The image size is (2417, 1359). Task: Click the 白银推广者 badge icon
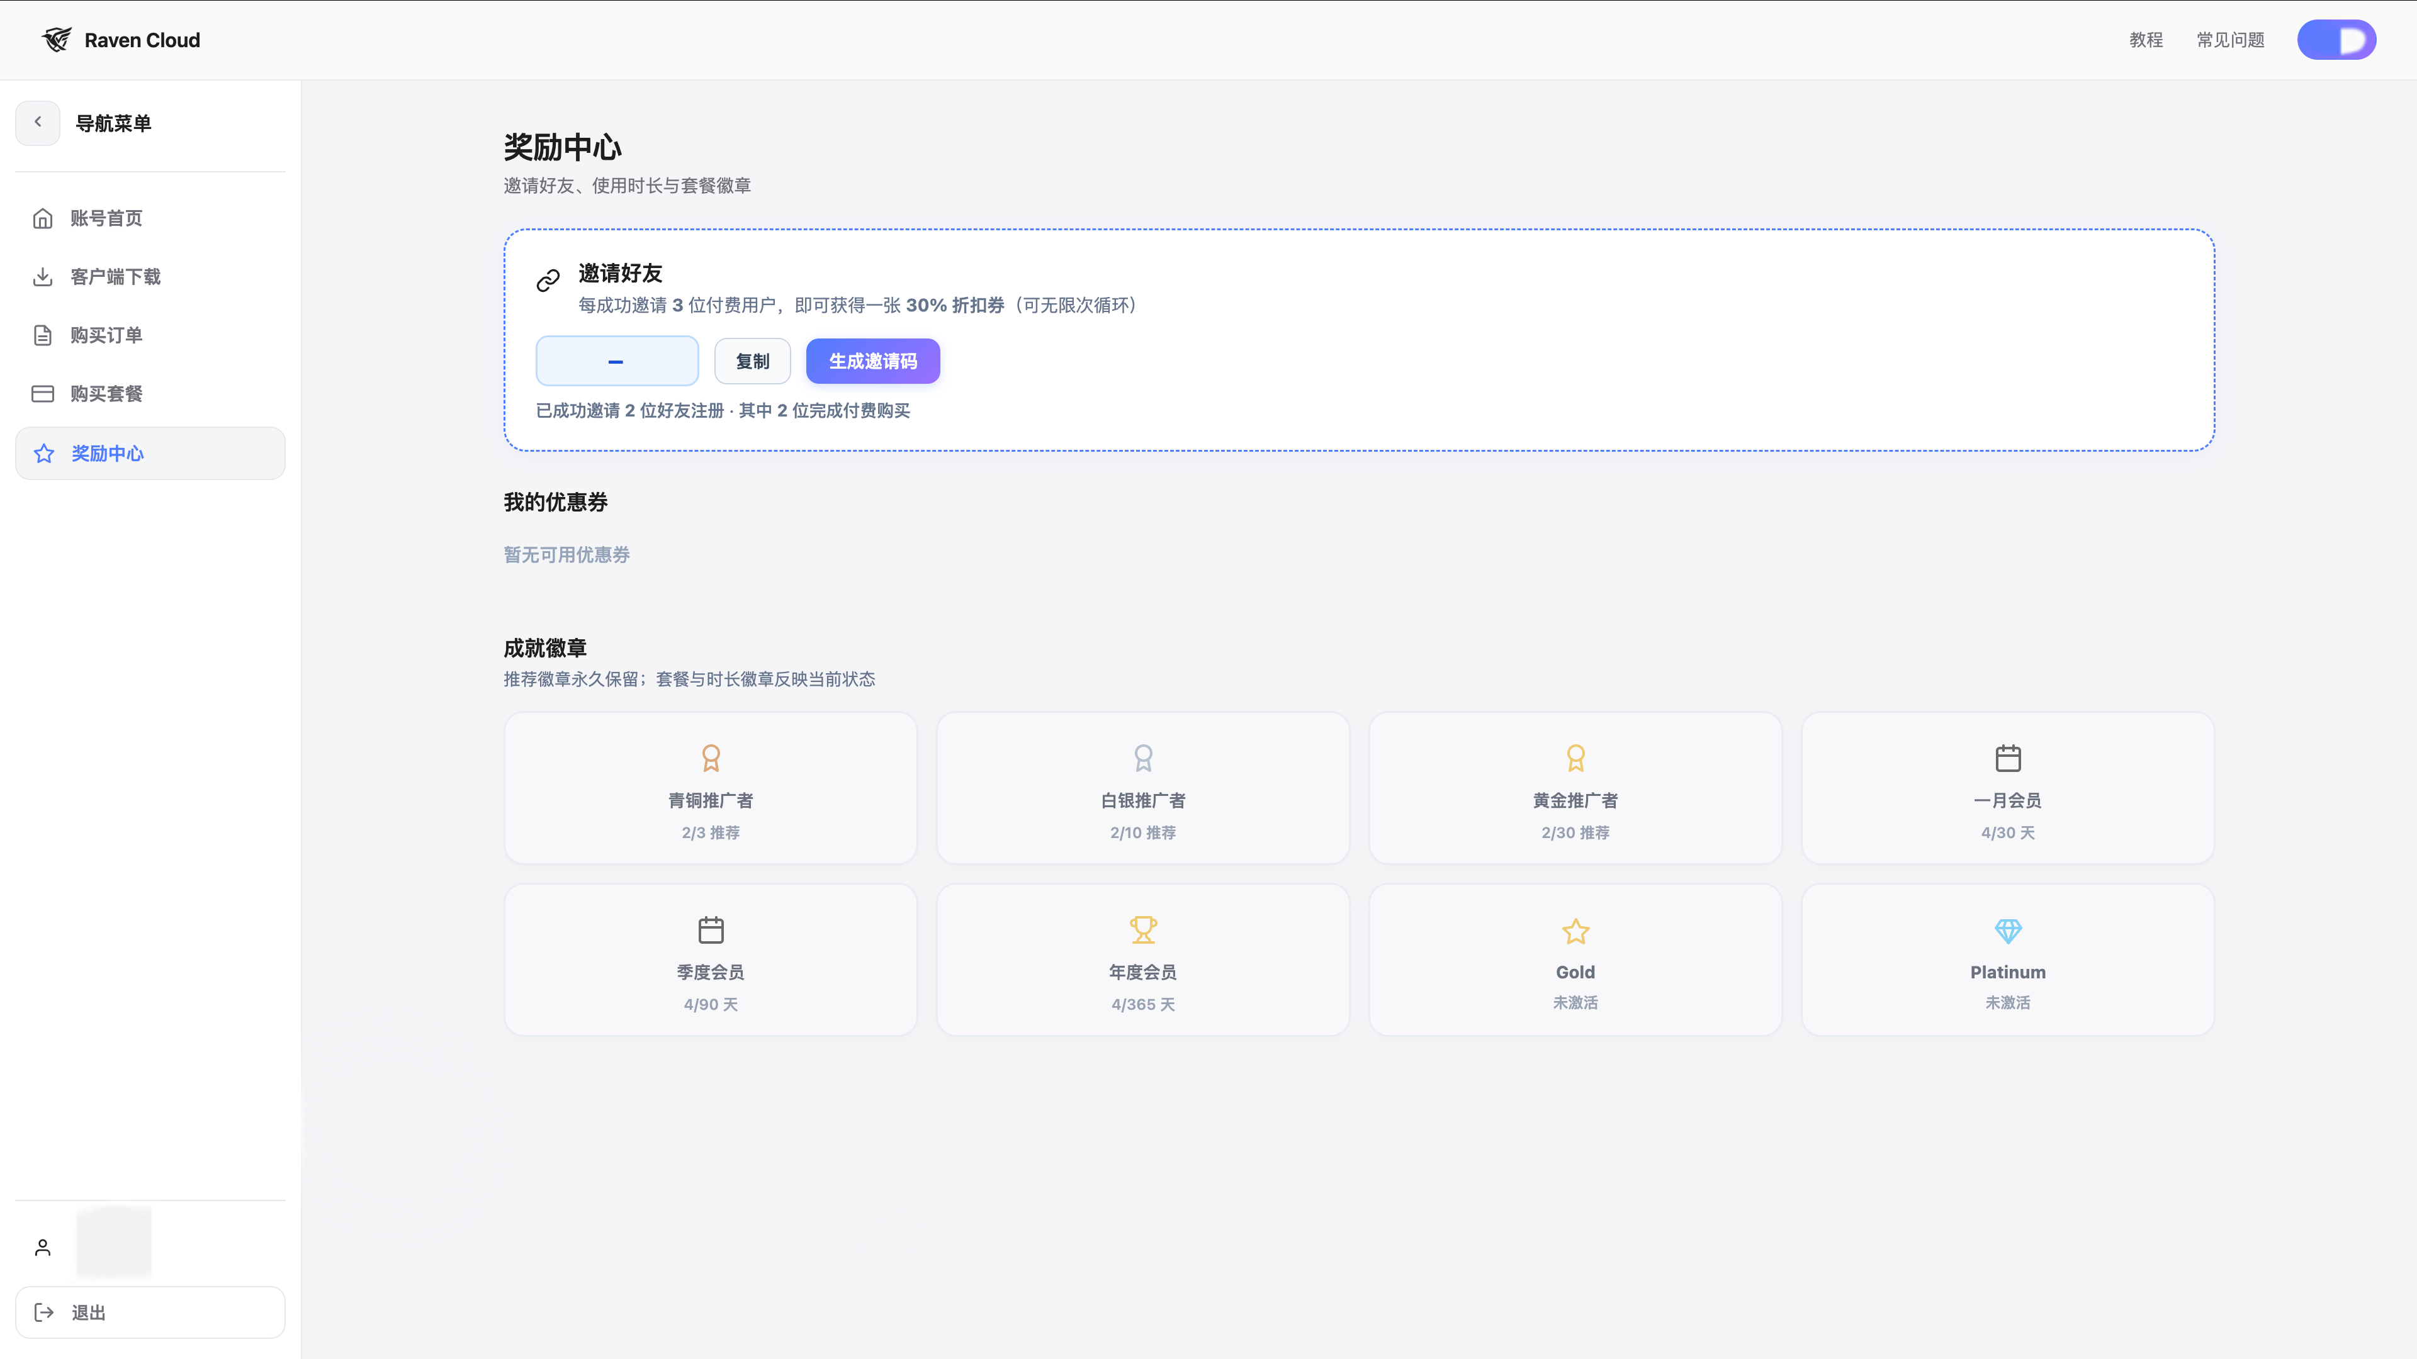1143,758
